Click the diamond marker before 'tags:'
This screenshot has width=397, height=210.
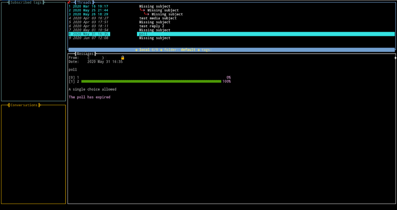coord(198,50)
